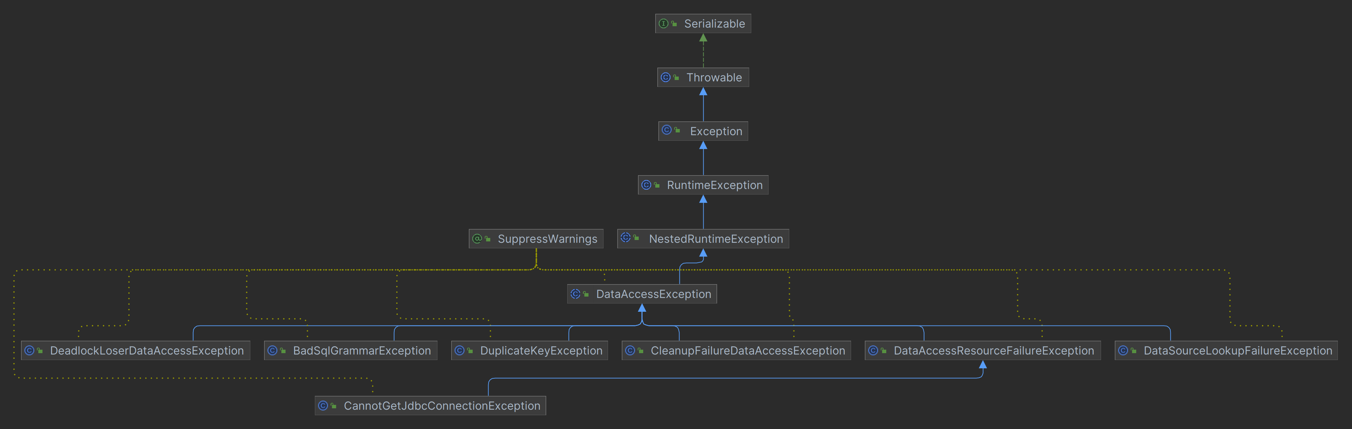This screenshot has width=1352, height=429.
Task: Click the annotation icon beside SuppressWarnings
Action: pyautogui.click(x=477, y=239)
